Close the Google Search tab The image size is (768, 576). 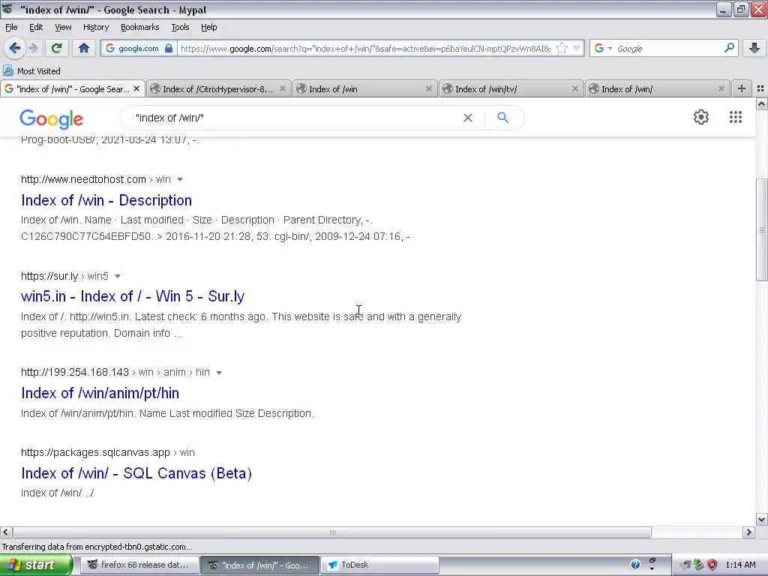[136, 88]
